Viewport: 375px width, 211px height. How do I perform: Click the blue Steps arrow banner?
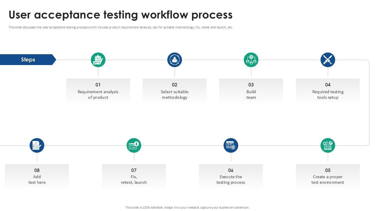(28, 59)
